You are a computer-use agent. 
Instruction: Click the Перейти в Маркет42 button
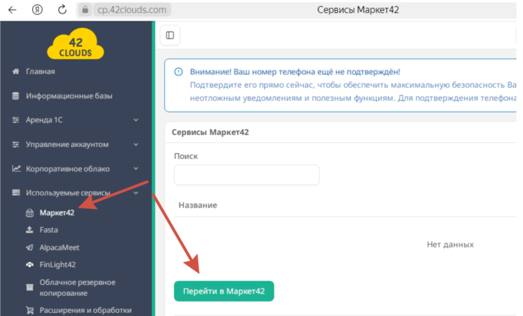click(224, 291)
